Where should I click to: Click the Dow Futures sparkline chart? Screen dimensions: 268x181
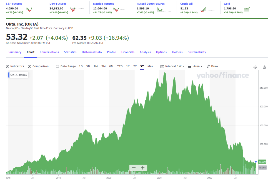tap(77, 10)
